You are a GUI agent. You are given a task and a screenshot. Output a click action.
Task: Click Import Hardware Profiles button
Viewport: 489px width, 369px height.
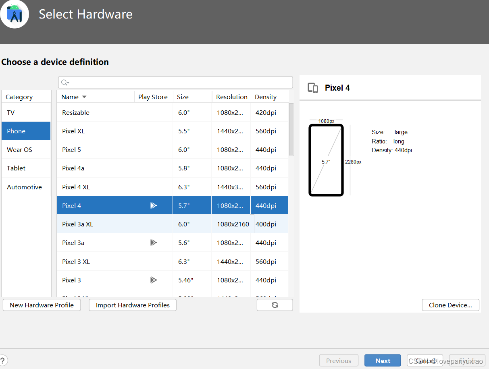pos(133,305)
